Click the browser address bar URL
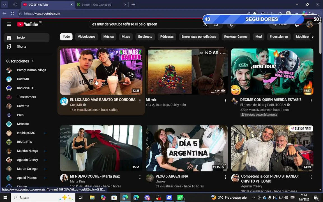 (42, 13)
